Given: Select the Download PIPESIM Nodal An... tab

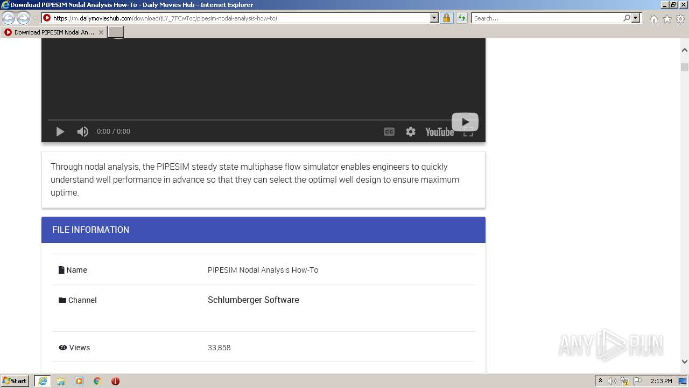Looking at the screenshot, I should click(54, 32).
